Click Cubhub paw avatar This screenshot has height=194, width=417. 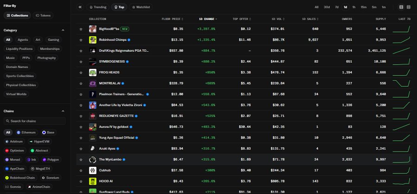click(93, 170)
